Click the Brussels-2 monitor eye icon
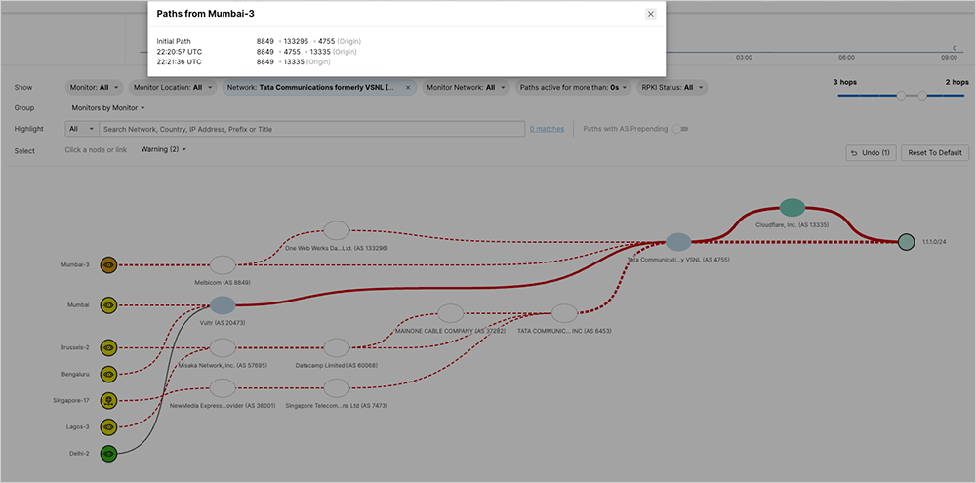 [108, 347]
